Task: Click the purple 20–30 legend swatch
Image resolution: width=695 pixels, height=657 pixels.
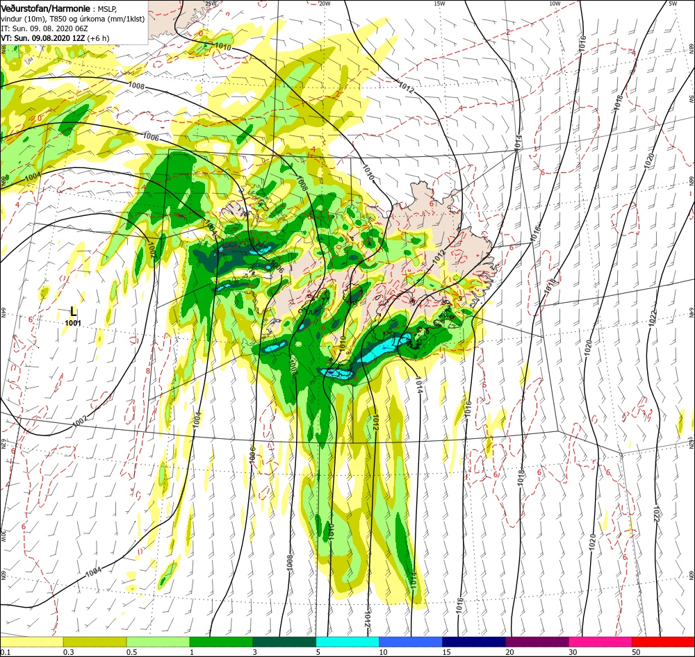Action: pos(537,642)
